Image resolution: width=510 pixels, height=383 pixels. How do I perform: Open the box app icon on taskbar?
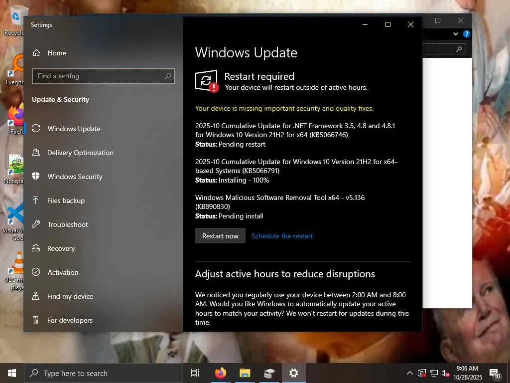click(269, 373)
